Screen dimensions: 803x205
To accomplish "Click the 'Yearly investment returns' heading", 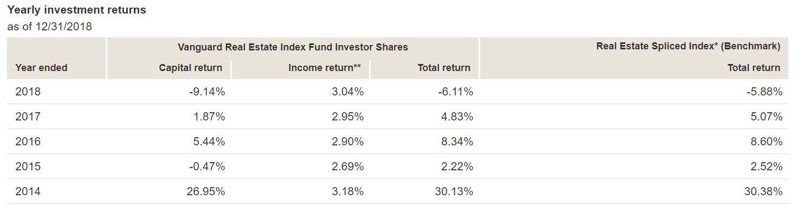I will [x=76, y=10].
